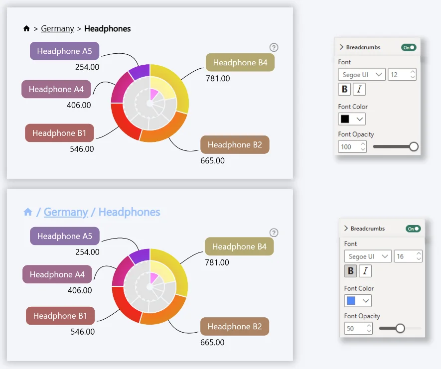The image size is (441, 369).
Task: Open blue Font Color dropdown
Action: pos(358,301)
